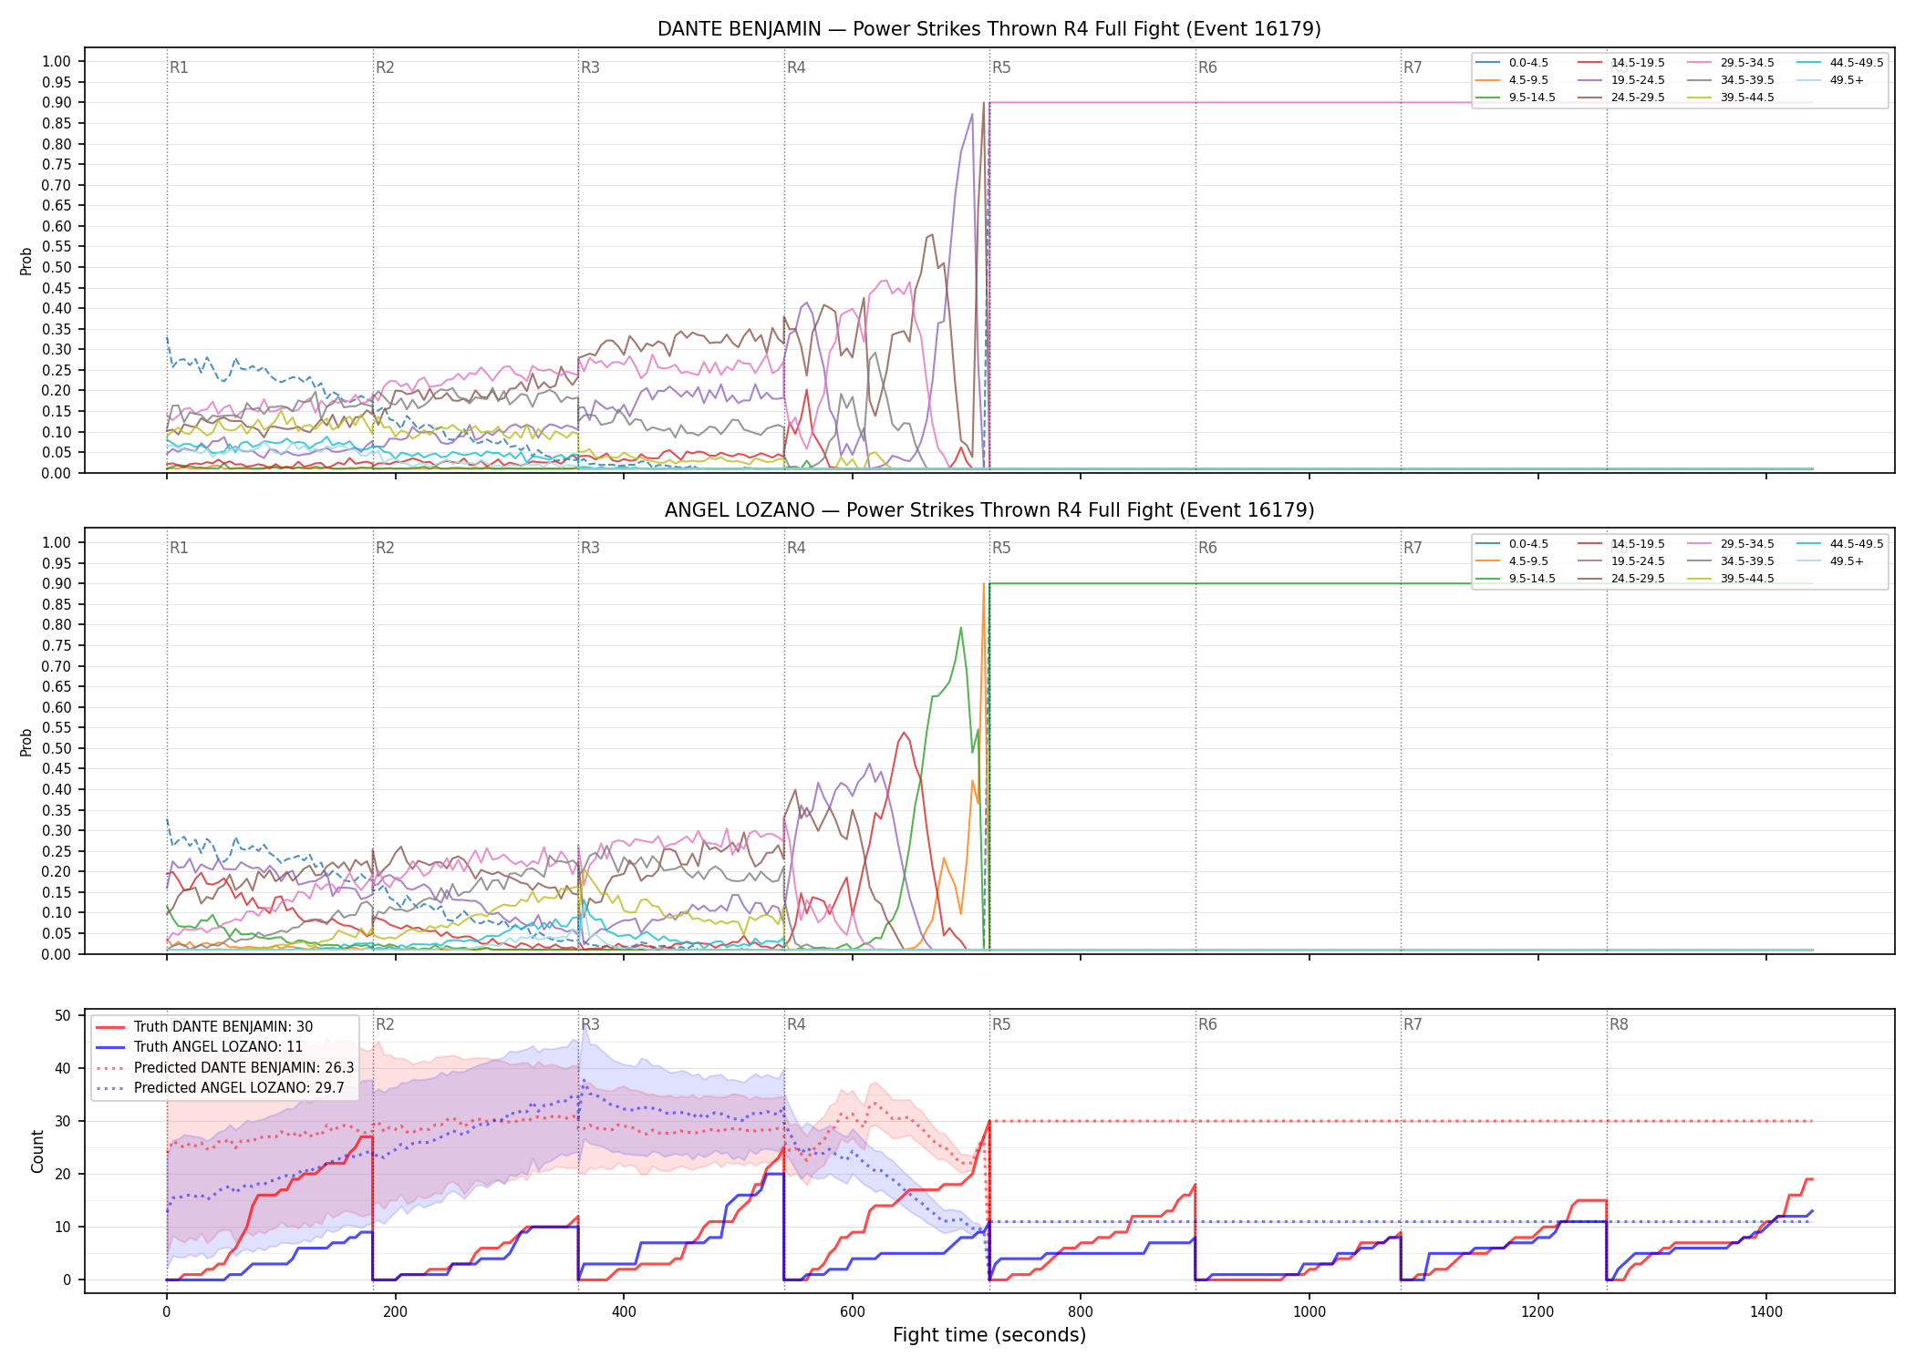The height and width of the screenshot is (1367, 1915).
Task: Click the R1 round marker in Dante Benjamin chart
Action: point(179,67)
